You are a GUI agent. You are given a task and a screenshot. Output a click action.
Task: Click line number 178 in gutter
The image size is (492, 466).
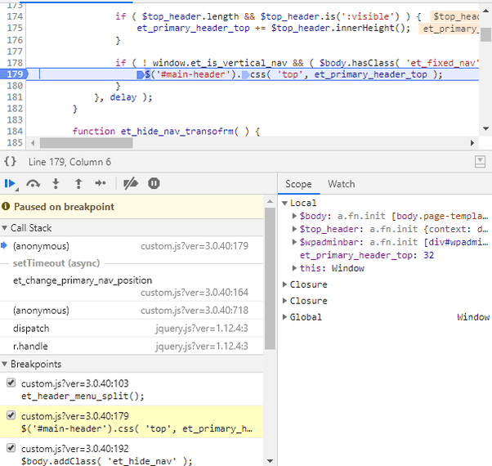coord(15,63)
